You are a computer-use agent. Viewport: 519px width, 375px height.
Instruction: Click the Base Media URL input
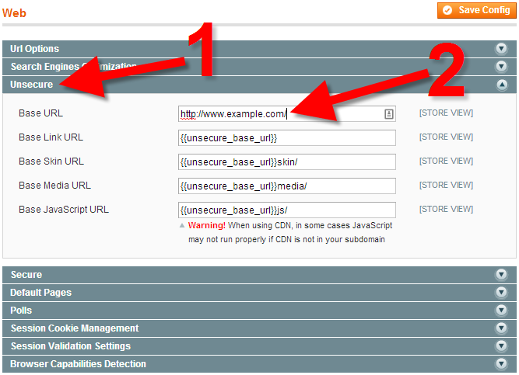tap(286, 186)
